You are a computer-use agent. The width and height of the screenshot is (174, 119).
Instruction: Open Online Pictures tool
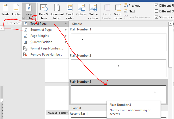click(x=93, y=11)
